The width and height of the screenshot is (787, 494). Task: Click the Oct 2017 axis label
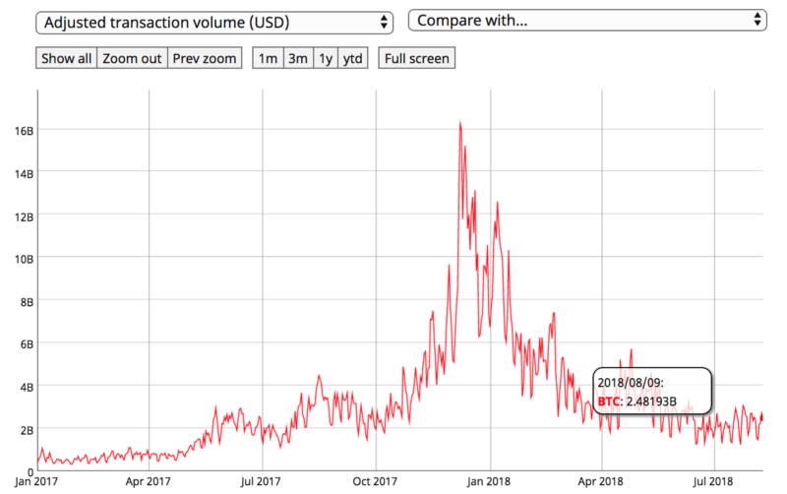375,481
